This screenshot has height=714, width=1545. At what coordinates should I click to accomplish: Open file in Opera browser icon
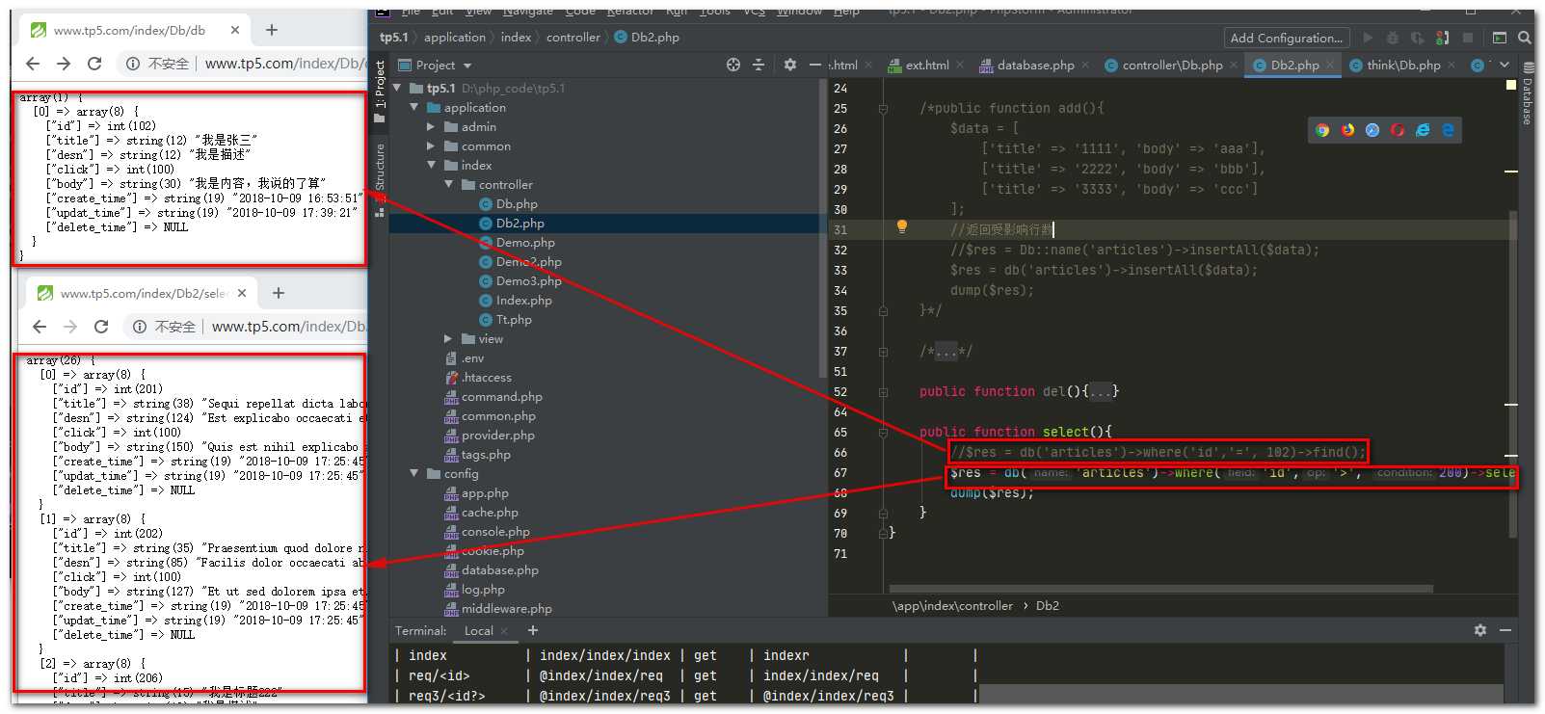click(1398, 130)
